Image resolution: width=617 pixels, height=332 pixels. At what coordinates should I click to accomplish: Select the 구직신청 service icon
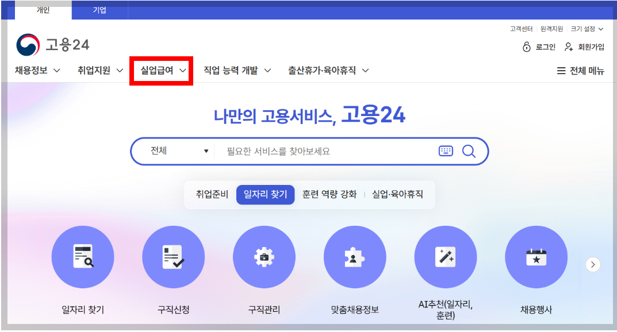click(x=174, y=257)
